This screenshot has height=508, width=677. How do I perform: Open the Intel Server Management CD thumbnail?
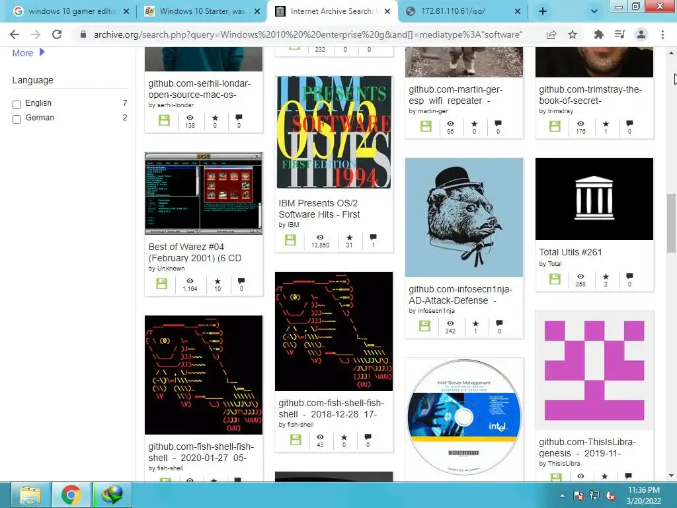pos(464,417)
